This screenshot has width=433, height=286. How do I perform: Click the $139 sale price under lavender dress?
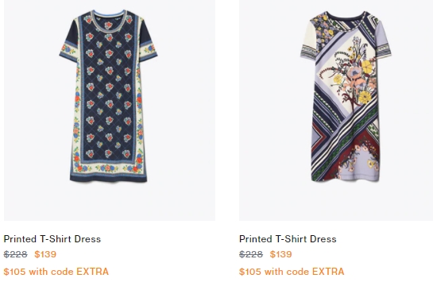point(280,254)
